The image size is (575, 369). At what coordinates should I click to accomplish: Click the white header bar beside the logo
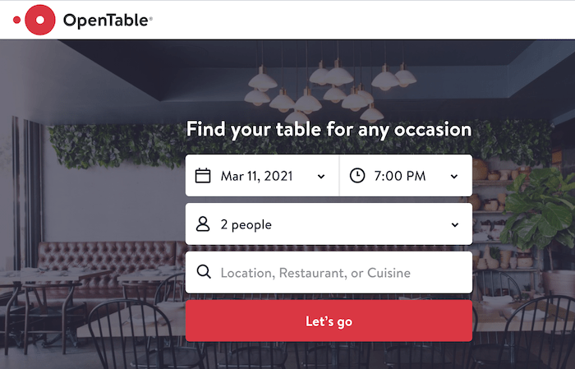[370, 20]
